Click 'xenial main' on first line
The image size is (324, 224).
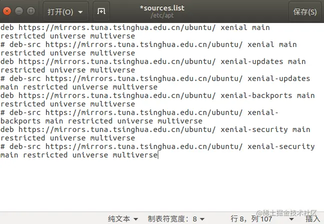tap(245, 27)
